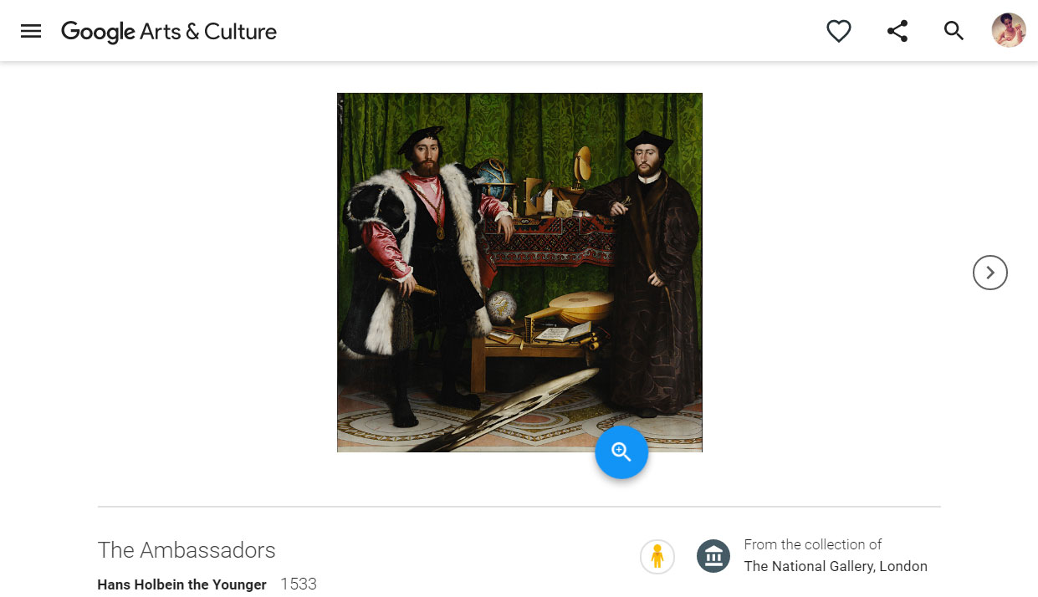The width and height of the screenshot is (1038, 597).
Task: Click the celestial globe in the painting
Action: coord(492,181)
